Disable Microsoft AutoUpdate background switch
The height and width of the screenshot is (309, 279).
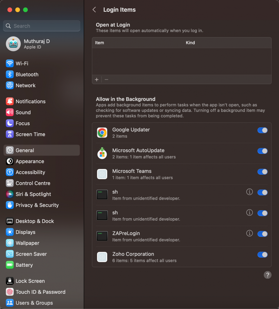262,151
